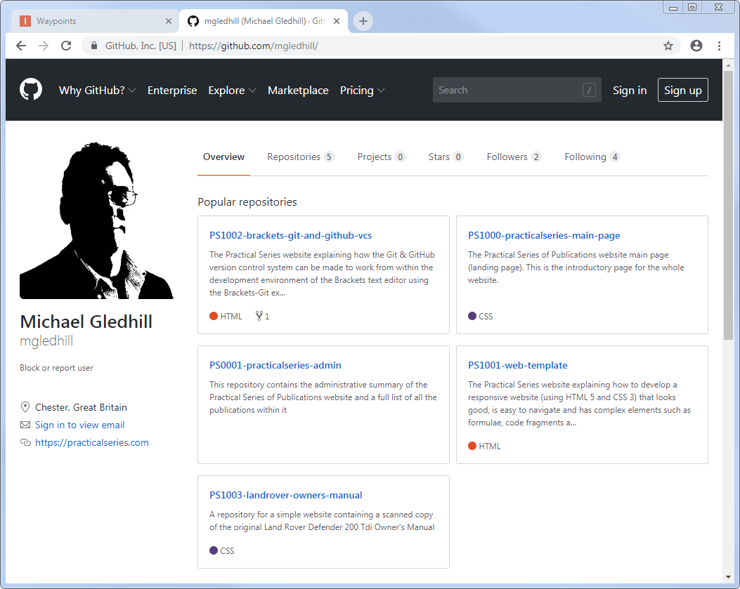Open Chrome profile account icon
The width and height of the screenshot is (740, 589).
pyautogui.click(x=696, y=46)
